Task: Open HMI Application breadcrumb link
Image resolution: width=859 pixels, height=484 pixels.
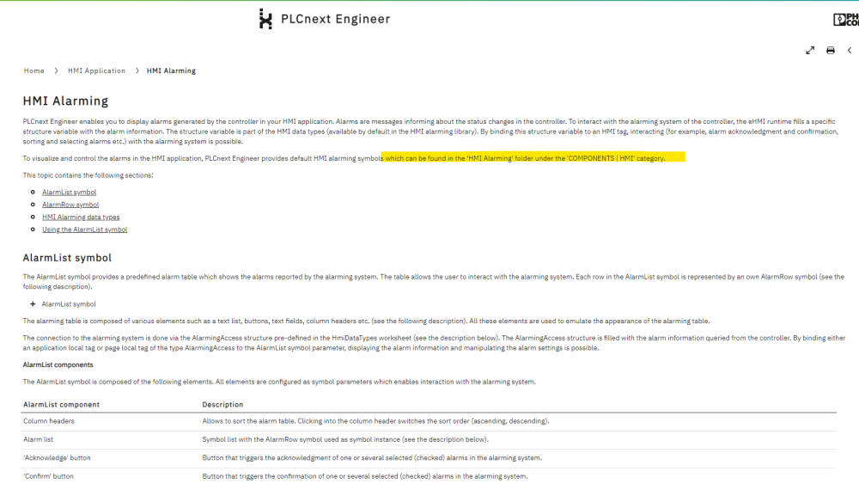Action: click(96, 70)
